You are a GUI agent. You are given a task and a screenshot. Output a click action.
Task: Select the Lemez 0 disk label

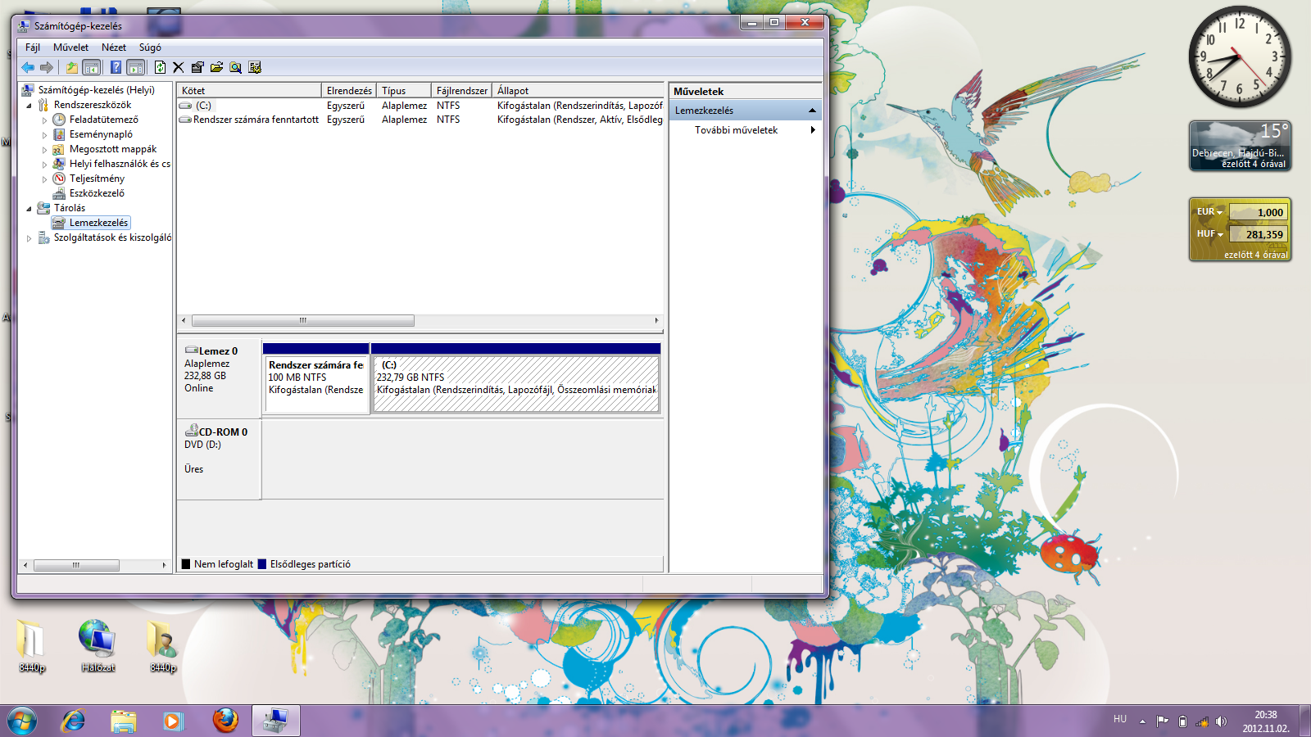tap(219, 378)
